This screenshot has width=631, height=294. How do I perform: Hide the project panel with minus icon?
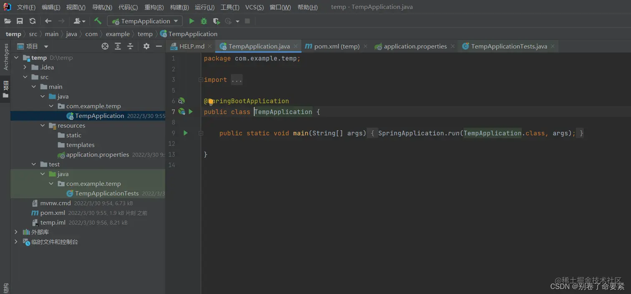[159, 46]
